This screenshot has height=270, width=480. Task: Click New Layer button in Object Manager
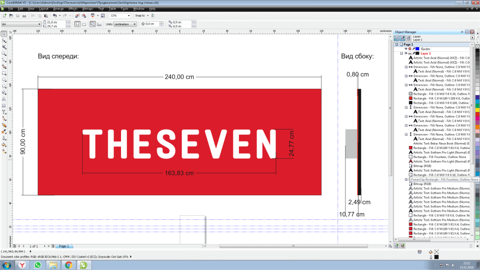[397, 246]
